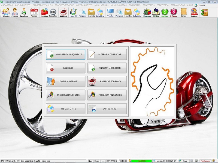The height and width of the screenshot is (163, 218).
Task: Open the OS/ORÇAMENTO menu
Action: 84,5
